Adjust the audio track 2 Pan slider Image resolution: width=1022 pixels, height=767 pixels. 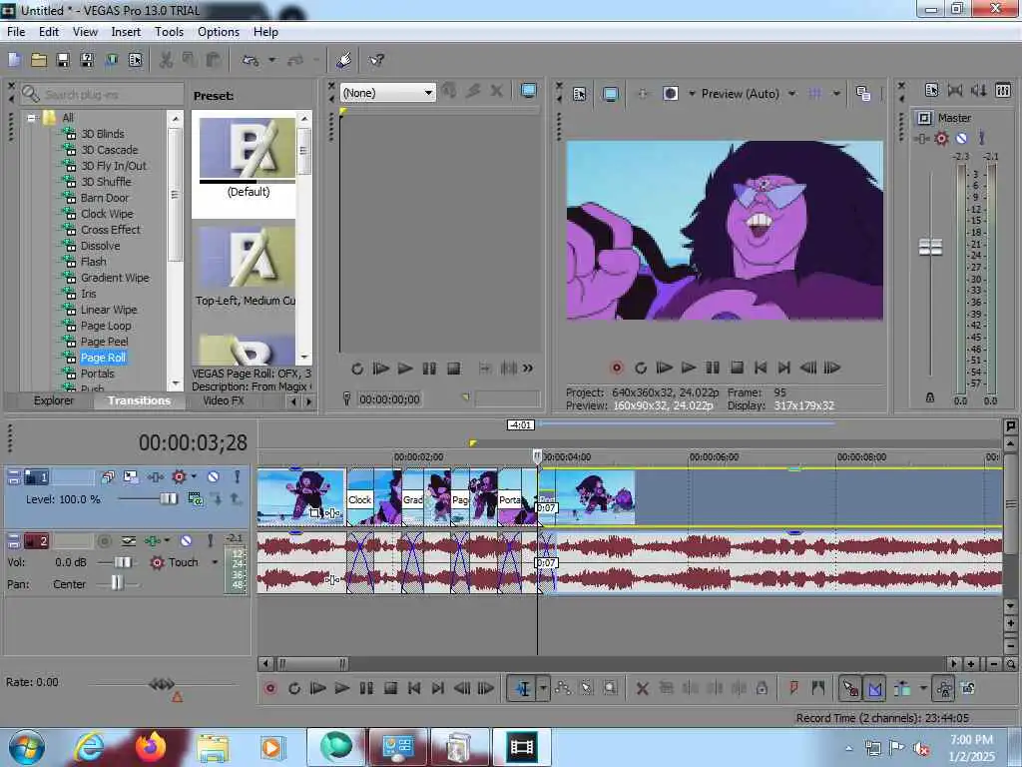tap(117, 583)
